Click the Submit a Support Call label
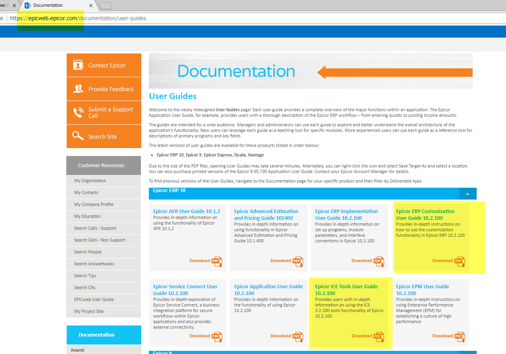 [x=111, y=112]
